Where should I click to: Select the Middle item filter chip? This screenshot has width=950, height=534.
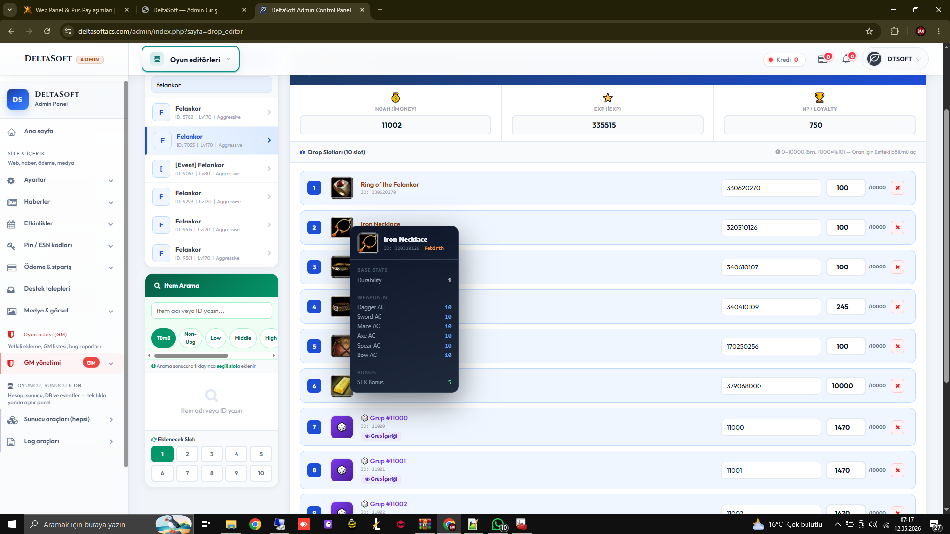click(x=243, y=338)
